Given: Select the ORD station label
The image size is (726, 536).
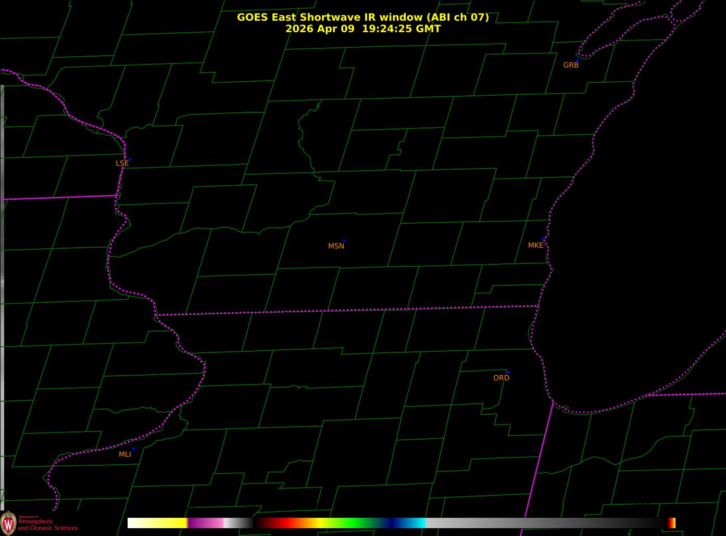Looking at the screenshot, I should pos(501,378).
